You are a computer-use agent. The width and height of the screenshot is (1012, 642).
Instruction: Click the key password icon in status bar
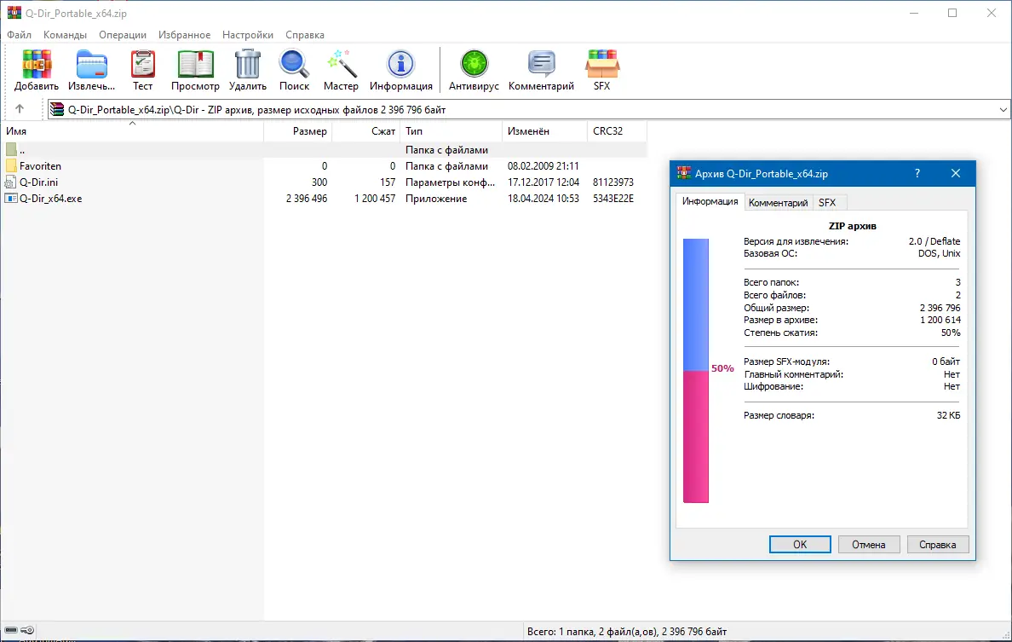(27, 630)
